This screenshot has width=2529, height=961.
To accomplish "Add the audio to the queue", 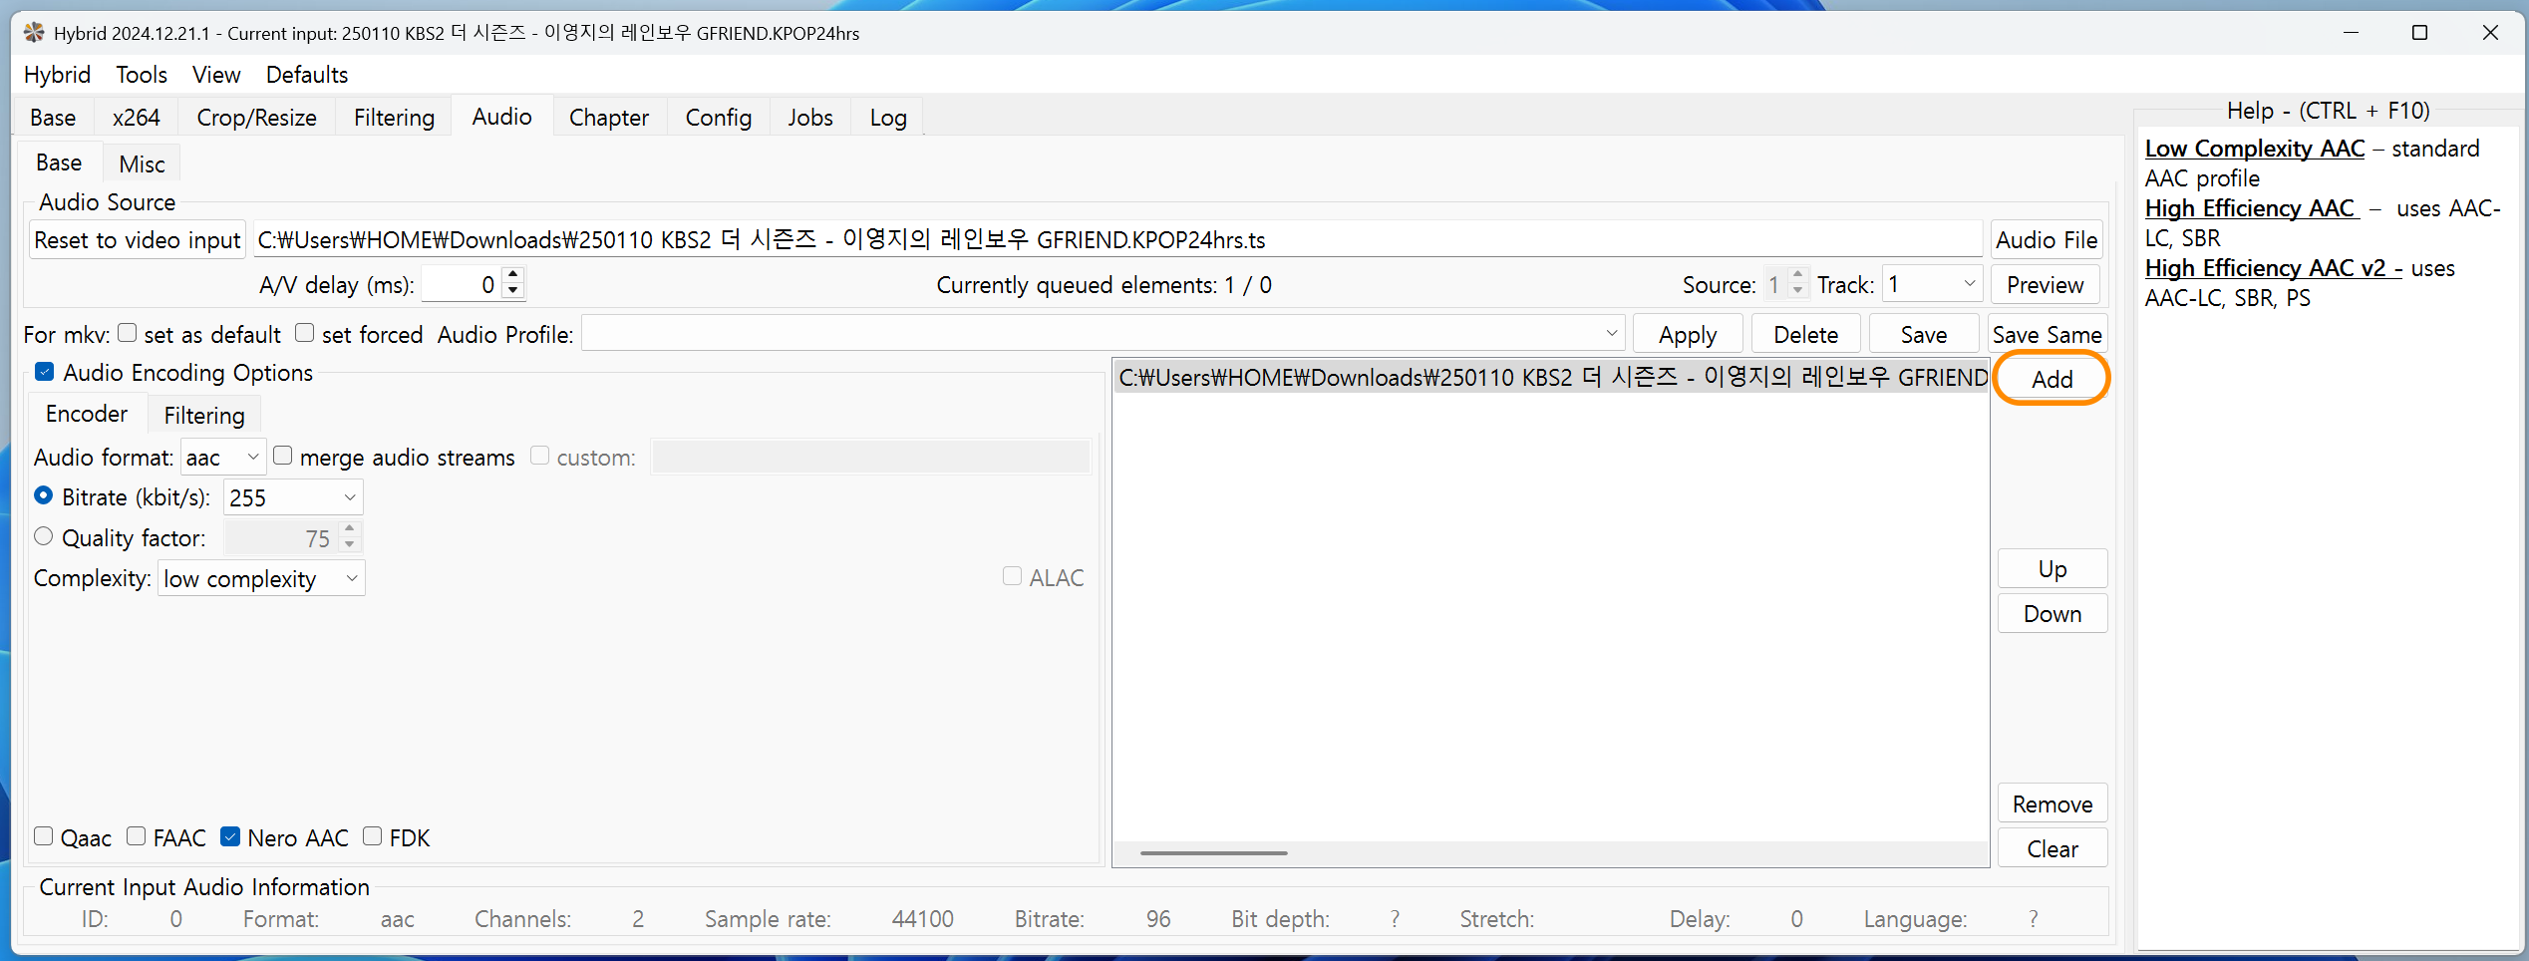I will [2053, 379].
